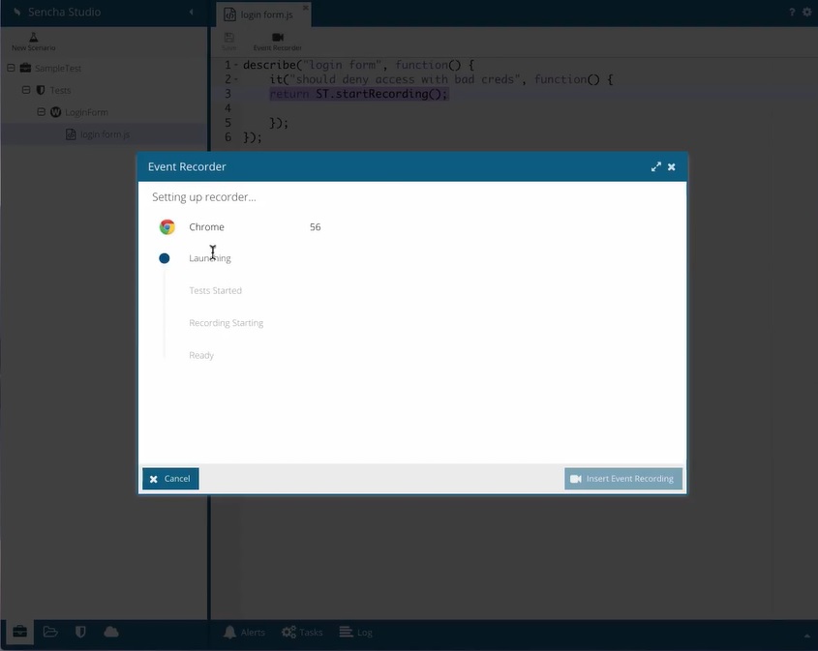Collapse the LoginForm tree node
The width and height of the screenshot is (818, 651).
[x=42, y=112]
